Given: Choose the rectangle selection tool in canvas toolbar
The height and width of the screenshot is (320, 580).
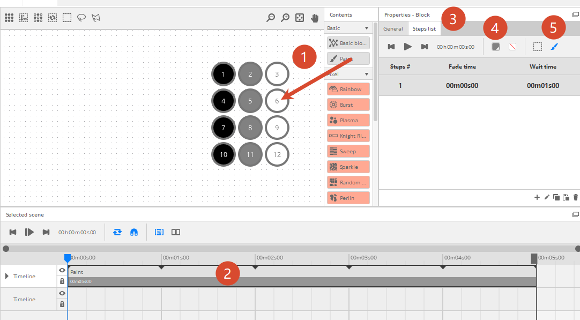Looking at the screenshot, I should 67,18.
